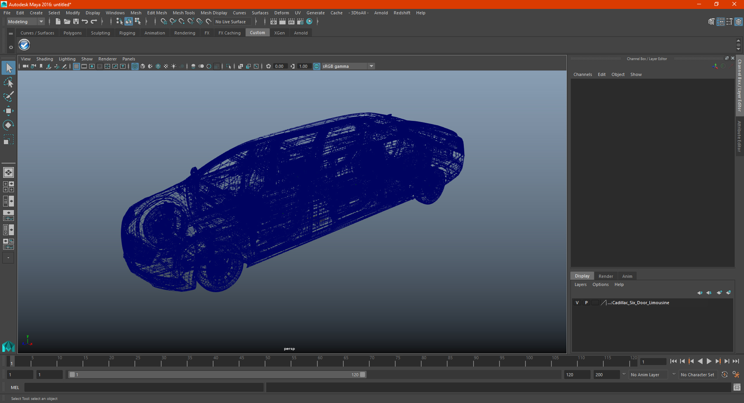The image size is (744, 403).
Task: Click the range slider bar handle at 120
Action: point(363,375)
